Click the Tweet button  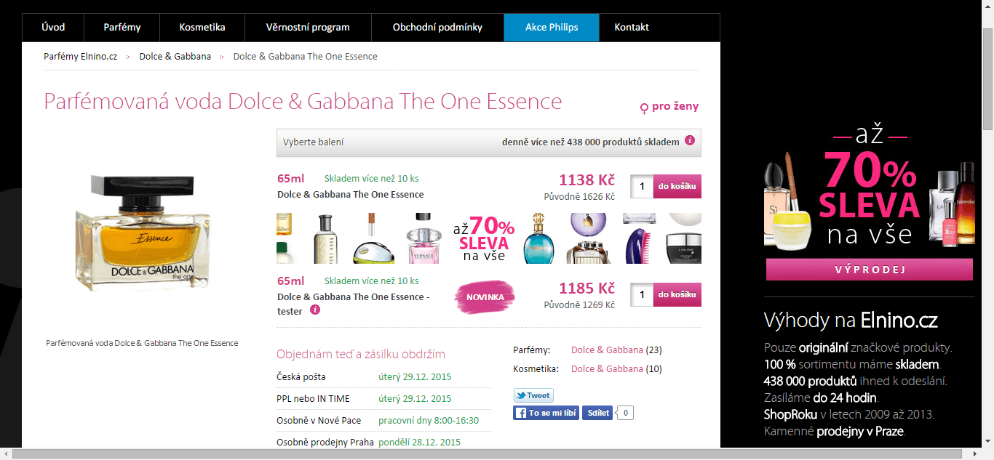pos(533,395)
